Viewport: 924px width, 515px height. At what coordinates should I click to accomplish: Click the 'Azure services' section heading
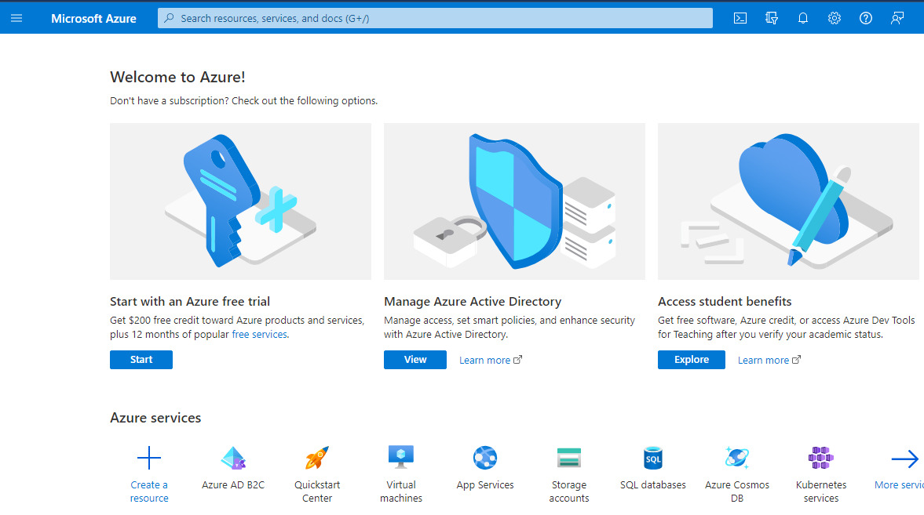point(155,418)
